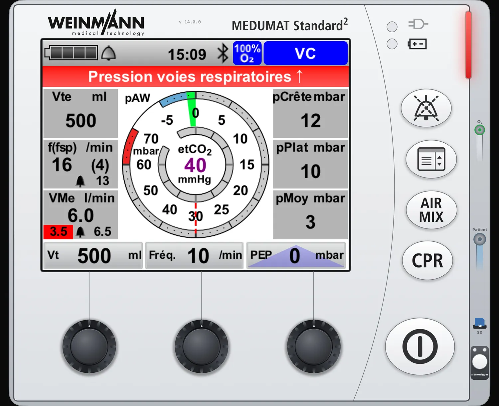Click the battery charge status icon
This screenshot has width=499, height=406.
(417, 44)
